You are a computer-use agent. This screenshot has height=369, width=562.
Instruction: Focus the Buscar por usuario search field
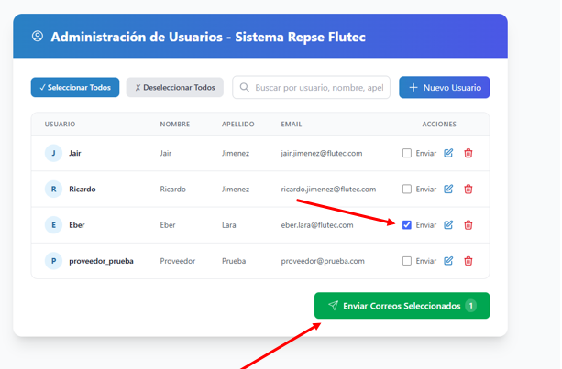pyautogui.click(x=311, y=87)
